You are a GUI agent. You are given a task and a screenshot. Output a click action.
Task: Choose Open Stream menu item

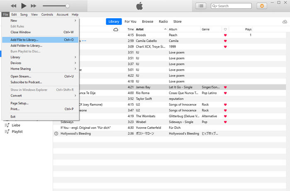pos(40,76)
